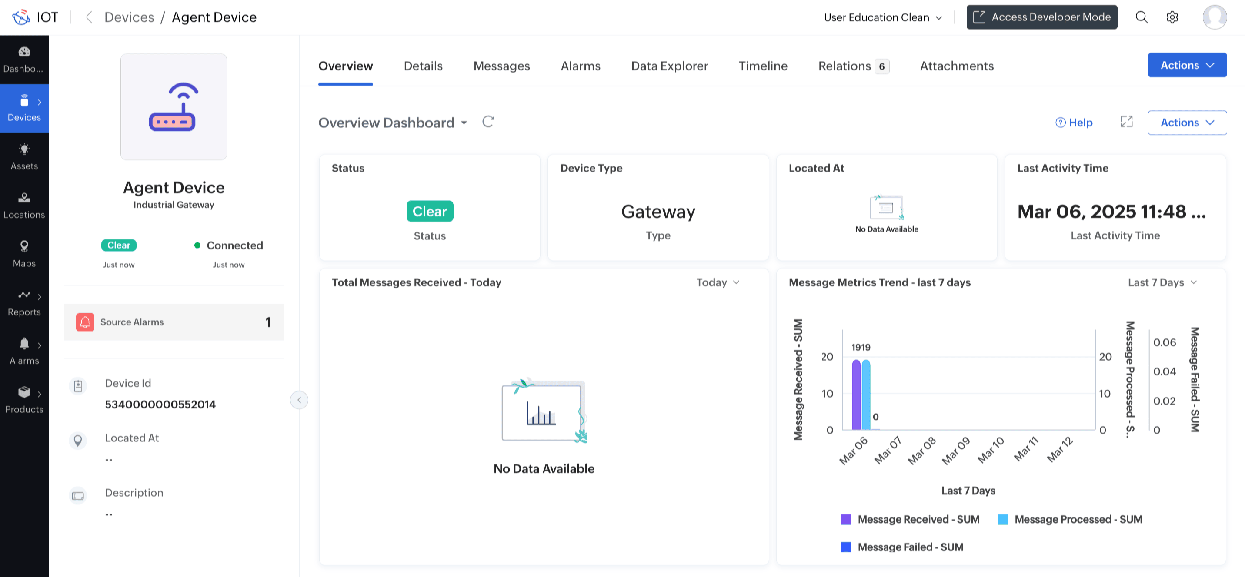Open settings gear icon

[1172, 17]
